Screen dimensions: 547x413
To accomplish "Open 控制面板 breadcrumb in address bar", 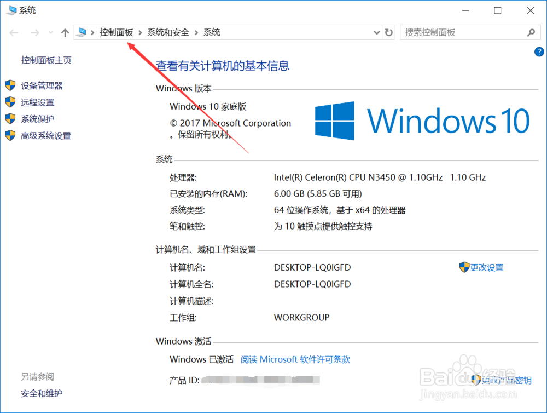I will (x=116, y=32).
